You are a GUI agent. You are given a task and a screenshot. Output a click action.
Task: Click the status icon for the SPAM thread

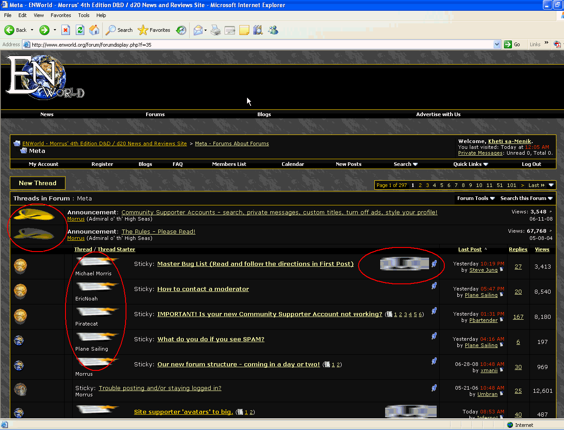[x=19, y=341]
